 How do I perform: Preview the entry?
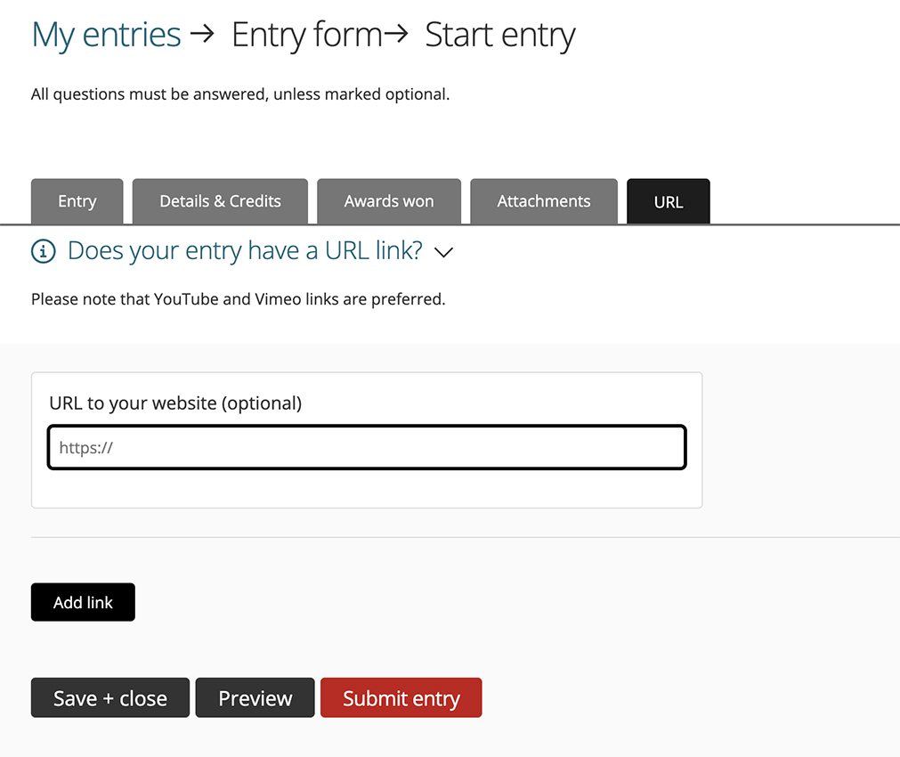tap(255, 698)
